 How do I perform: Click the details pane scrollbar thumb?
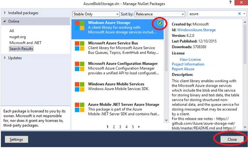click(245, 44)
